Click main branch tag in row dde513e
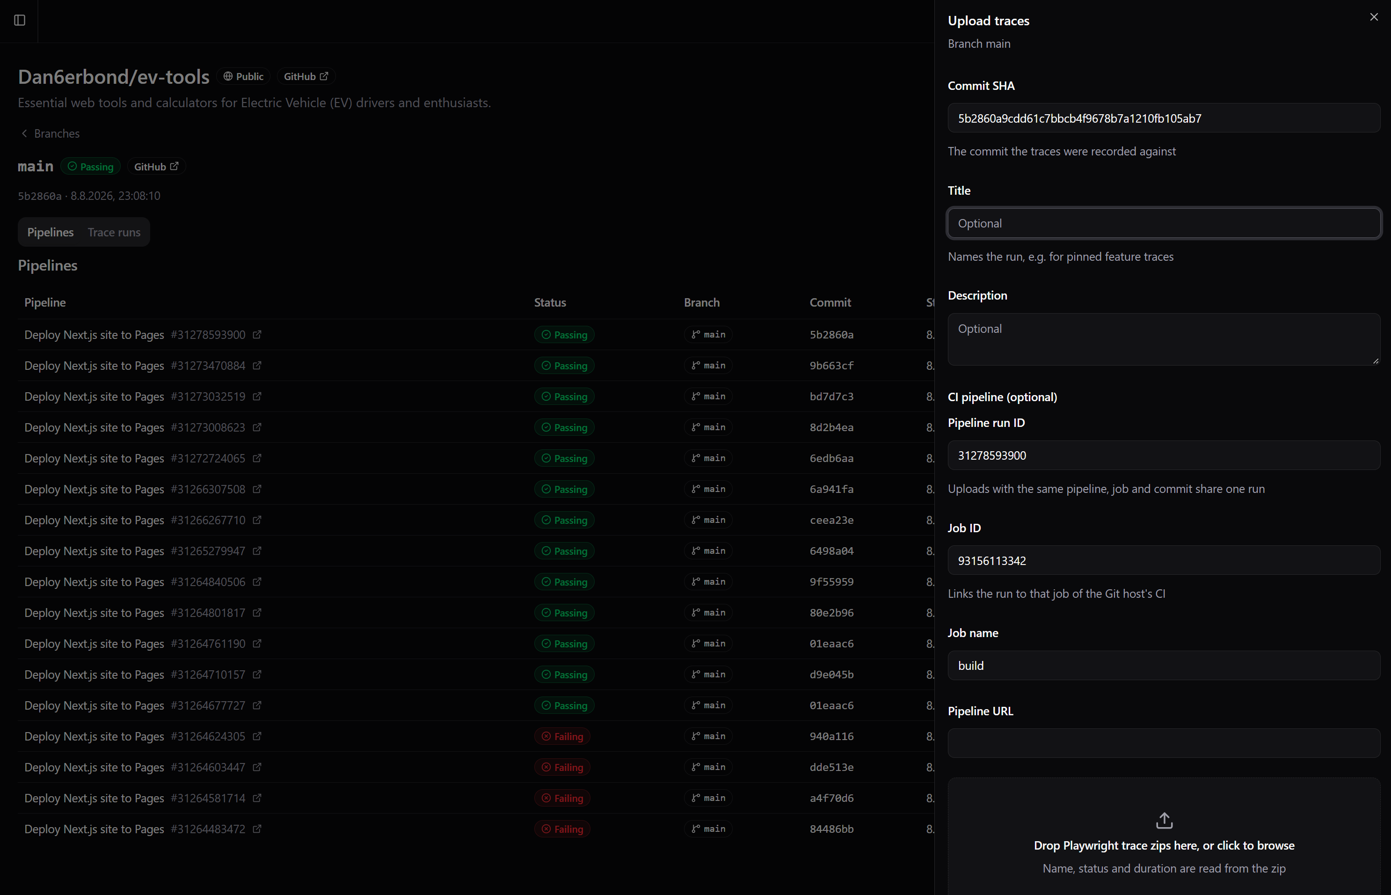The image size is (1391, 895). coord(708,767)
